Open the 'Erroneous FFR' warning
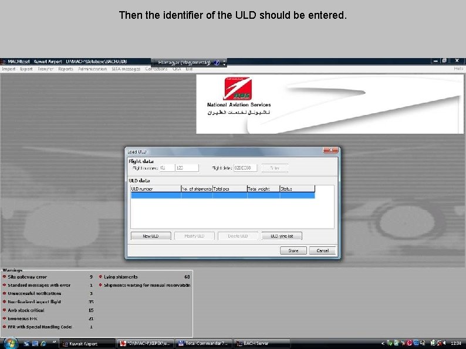This screenshot has width=466, height=349. coord(22,318)
